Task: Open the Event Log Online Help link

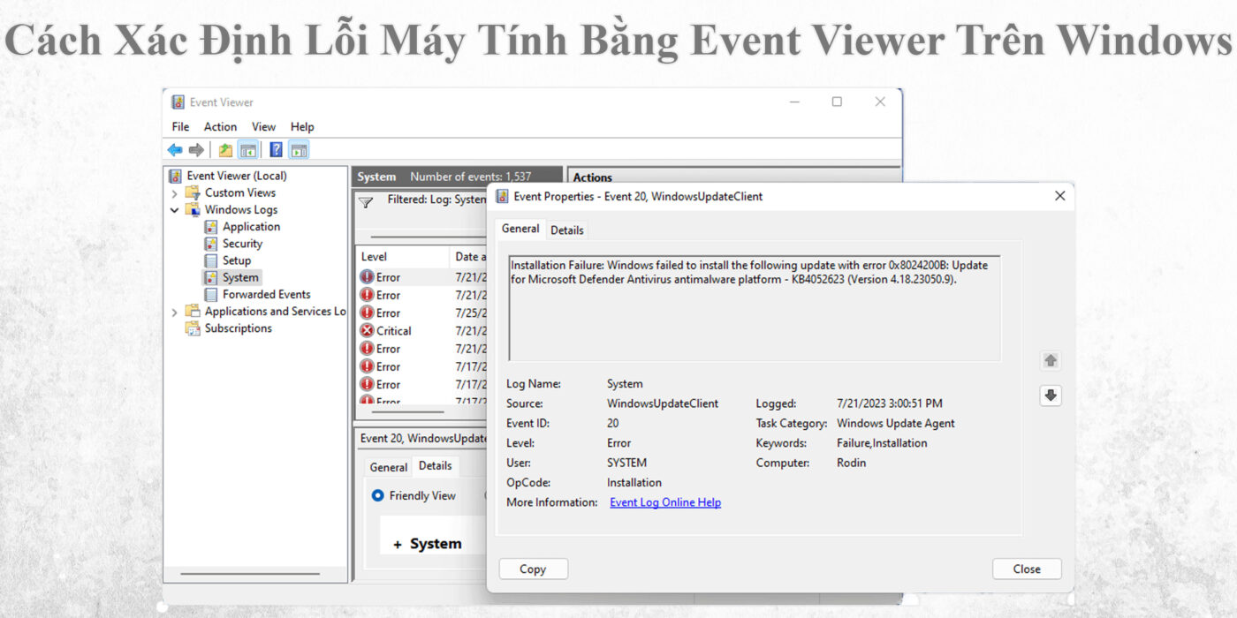Action: pyautogui.click(x=665, y=502)
